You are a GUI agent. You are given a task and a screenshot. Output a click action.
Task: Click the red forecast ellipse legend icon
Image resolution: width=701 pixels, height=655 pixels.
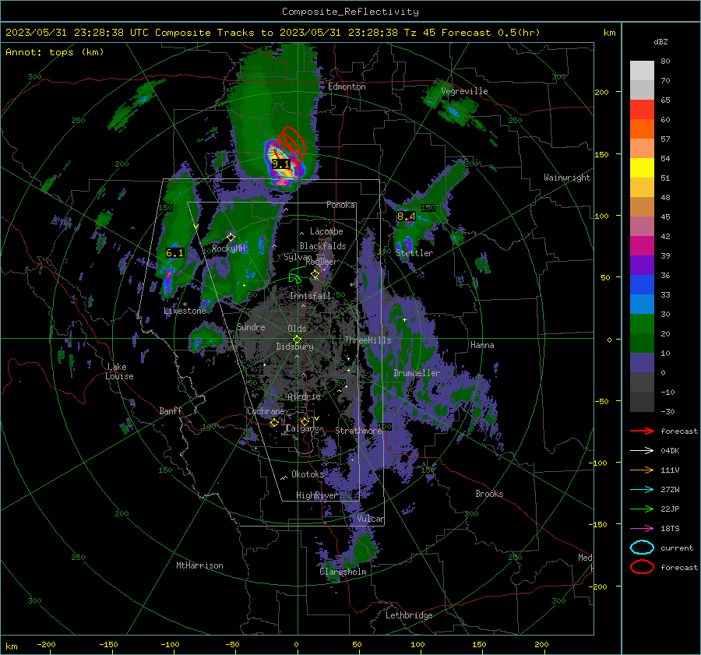pyautogui.click(x=642, y=567)
